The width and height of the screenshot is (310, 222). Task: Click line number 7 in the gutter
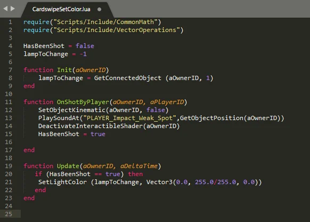(x=10, y=70)
